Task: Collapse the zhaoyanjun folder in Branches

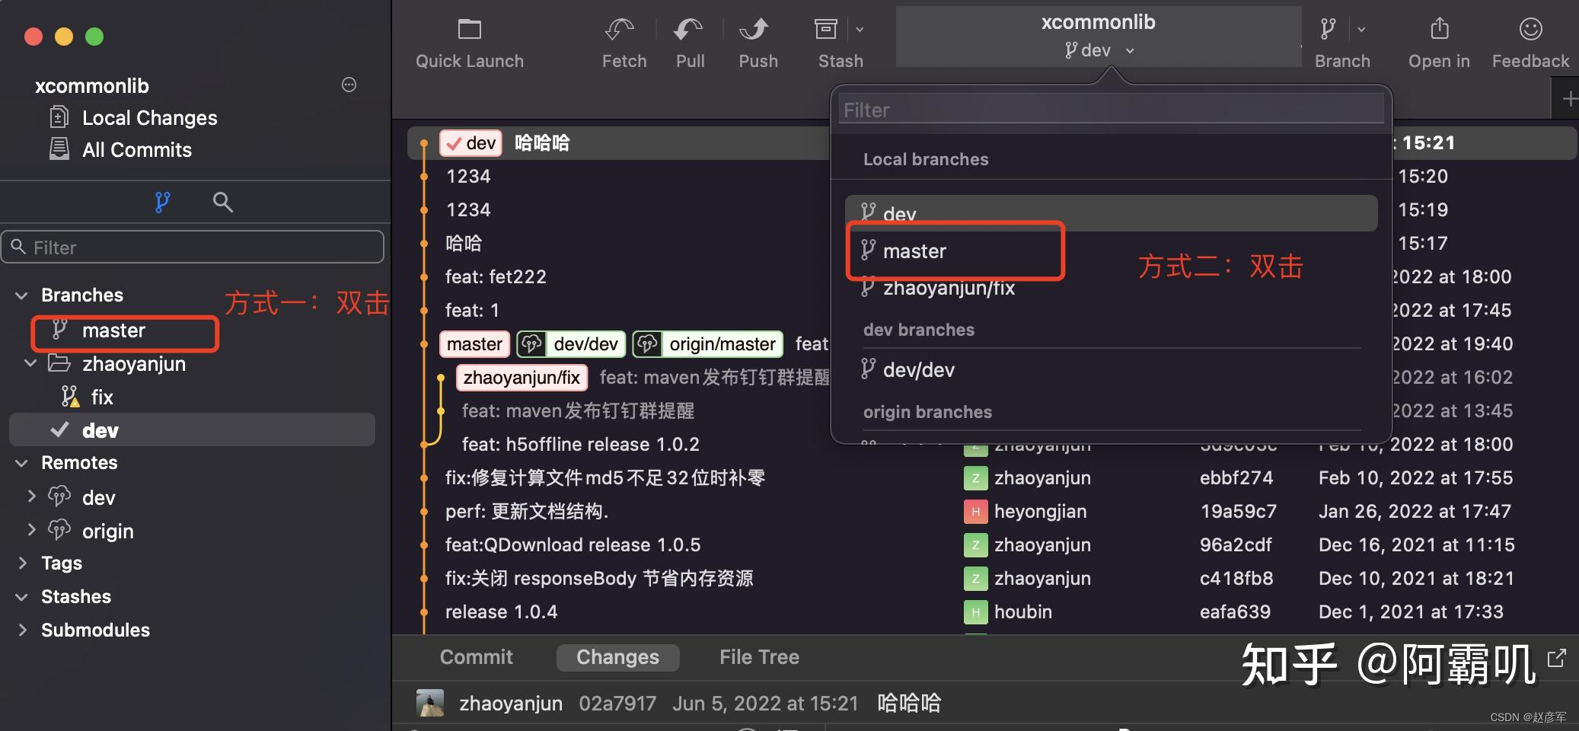Action: click(x=30, y=363)
